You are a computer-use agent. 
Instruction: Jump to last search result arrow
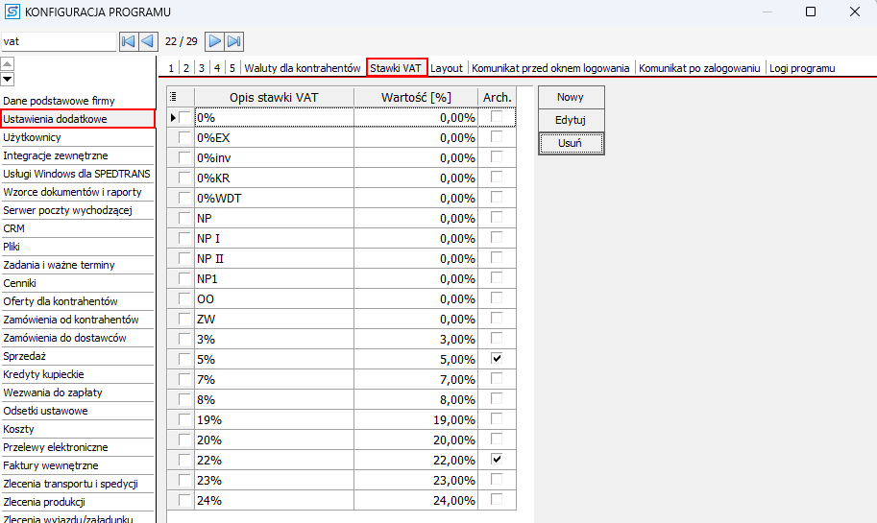233,41
